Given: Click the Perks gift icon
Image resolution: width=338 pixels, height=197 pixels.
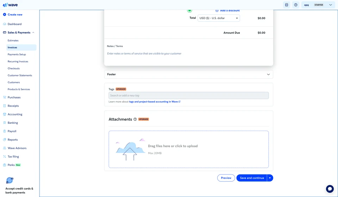Looking at the screenshot, I should click(x=5, y=165).
